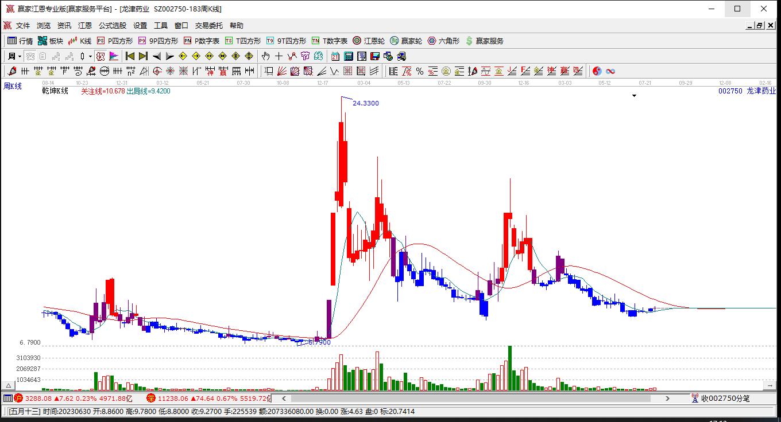
Task: Click the gradient flag chart icon
Action: pyautogui.click(x=113, y=56)
